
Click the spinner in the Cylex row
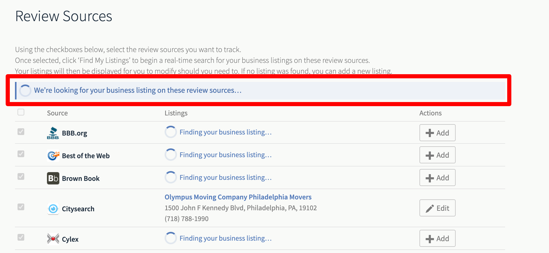(x=171, y=238)
